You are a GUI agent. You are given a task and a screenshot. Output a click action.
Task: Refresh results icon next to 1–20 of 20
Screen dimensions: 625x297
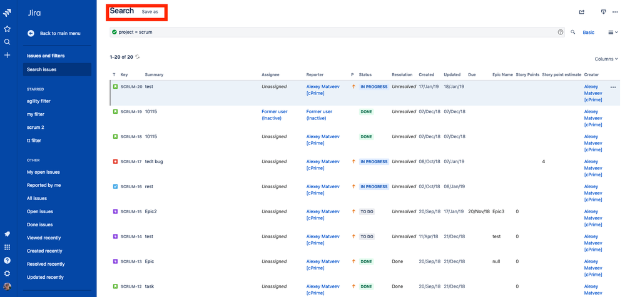click(138, 57)
